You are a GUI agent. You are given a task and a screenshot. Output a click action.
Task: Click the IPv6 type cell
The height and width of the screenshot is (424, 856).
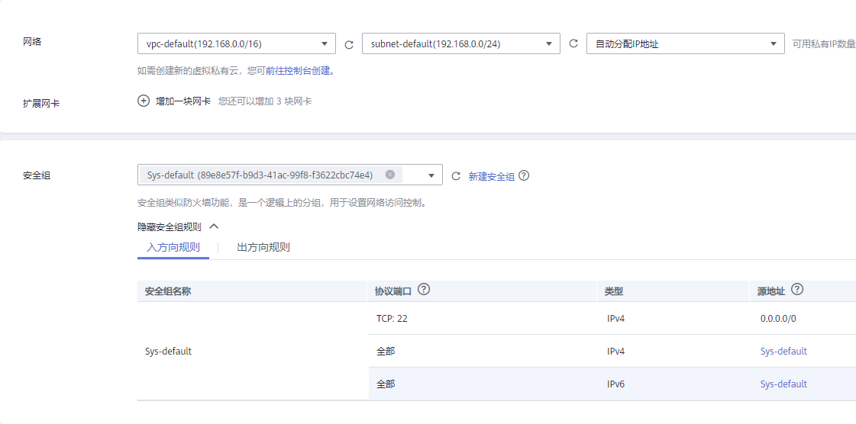coord(615,384)
